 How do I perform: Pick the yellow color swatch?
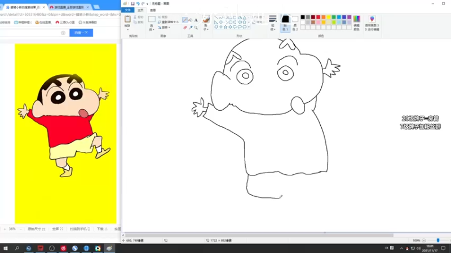(x=329, y=17)
